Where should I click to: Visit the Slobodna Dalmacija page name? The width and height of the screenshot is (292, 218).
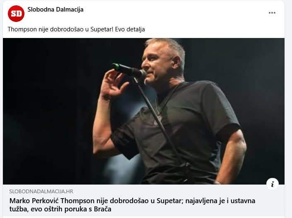click(56, 9)
